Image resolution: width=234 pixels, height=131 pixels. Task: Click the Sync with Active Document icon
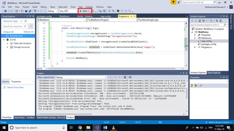click(217, 21)
